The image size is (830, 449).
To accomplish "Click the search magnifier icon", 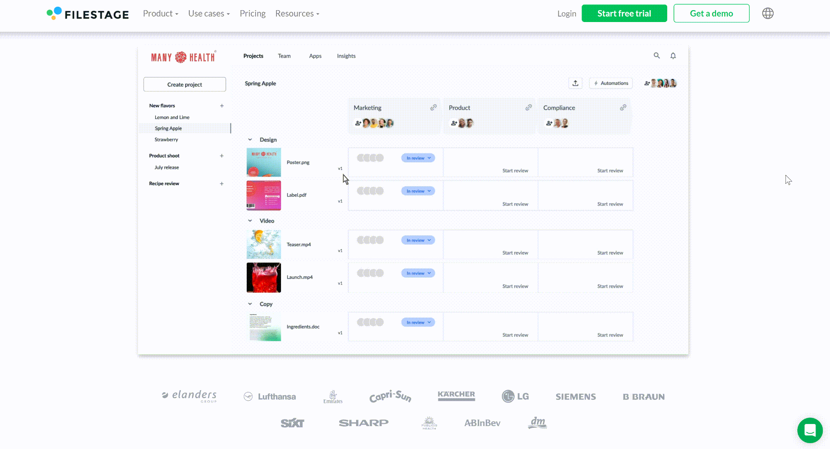I will [657, 55].
